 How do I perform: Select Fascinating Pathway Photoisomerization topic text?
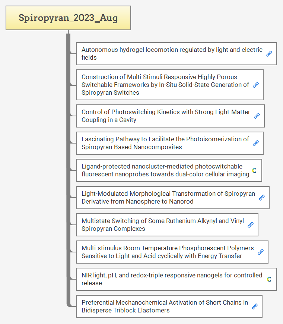[x=165, y=143]
